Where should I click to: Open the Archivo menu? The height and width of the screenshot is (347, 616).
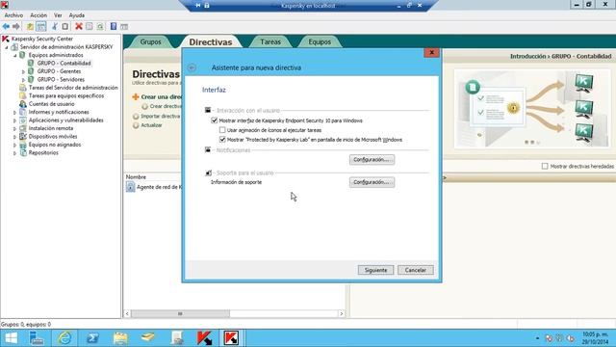point(13,15)
